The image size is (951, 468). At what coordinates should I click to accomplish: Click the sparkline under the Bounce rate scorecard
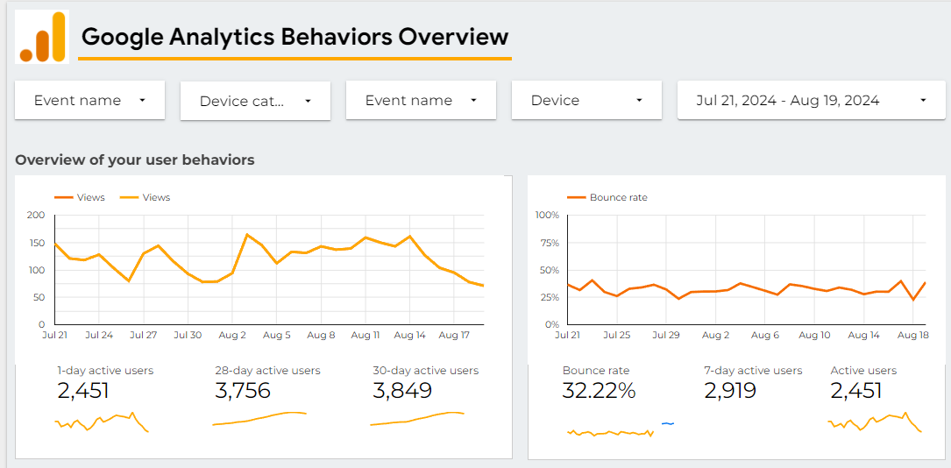click(x=610, y=433)
